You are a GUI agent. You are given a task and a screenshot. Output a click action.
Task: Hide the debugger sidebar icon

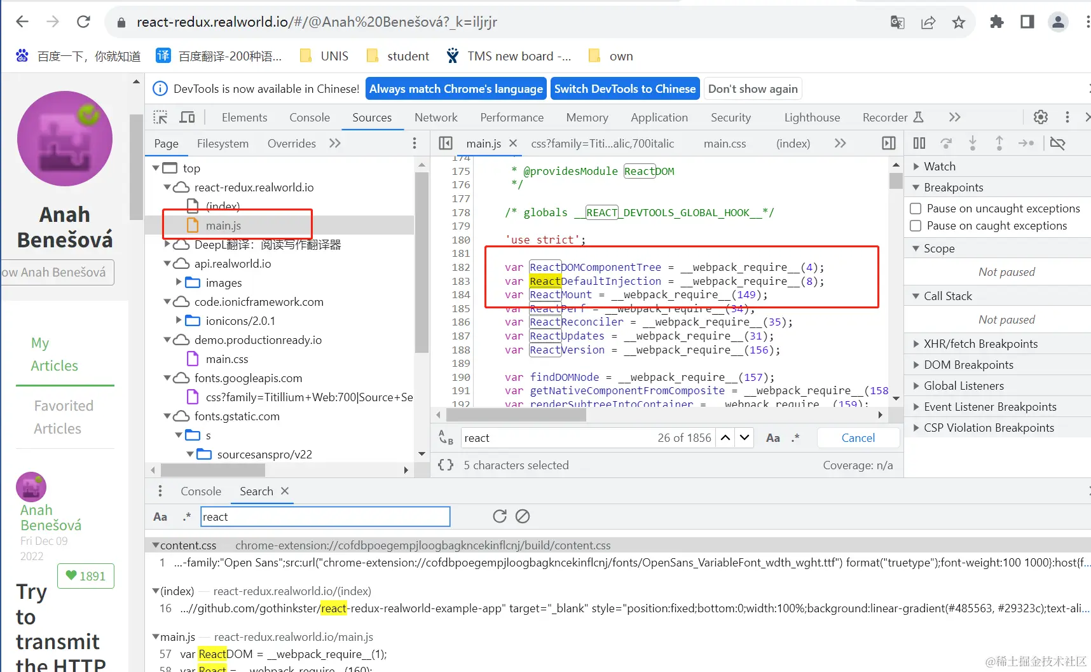pos(889,143)
